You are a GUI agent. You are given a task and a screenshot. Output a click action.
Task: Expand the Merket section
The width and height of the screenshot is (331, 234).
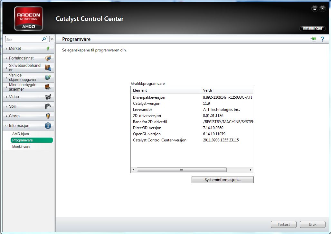(x=15, y=49)
